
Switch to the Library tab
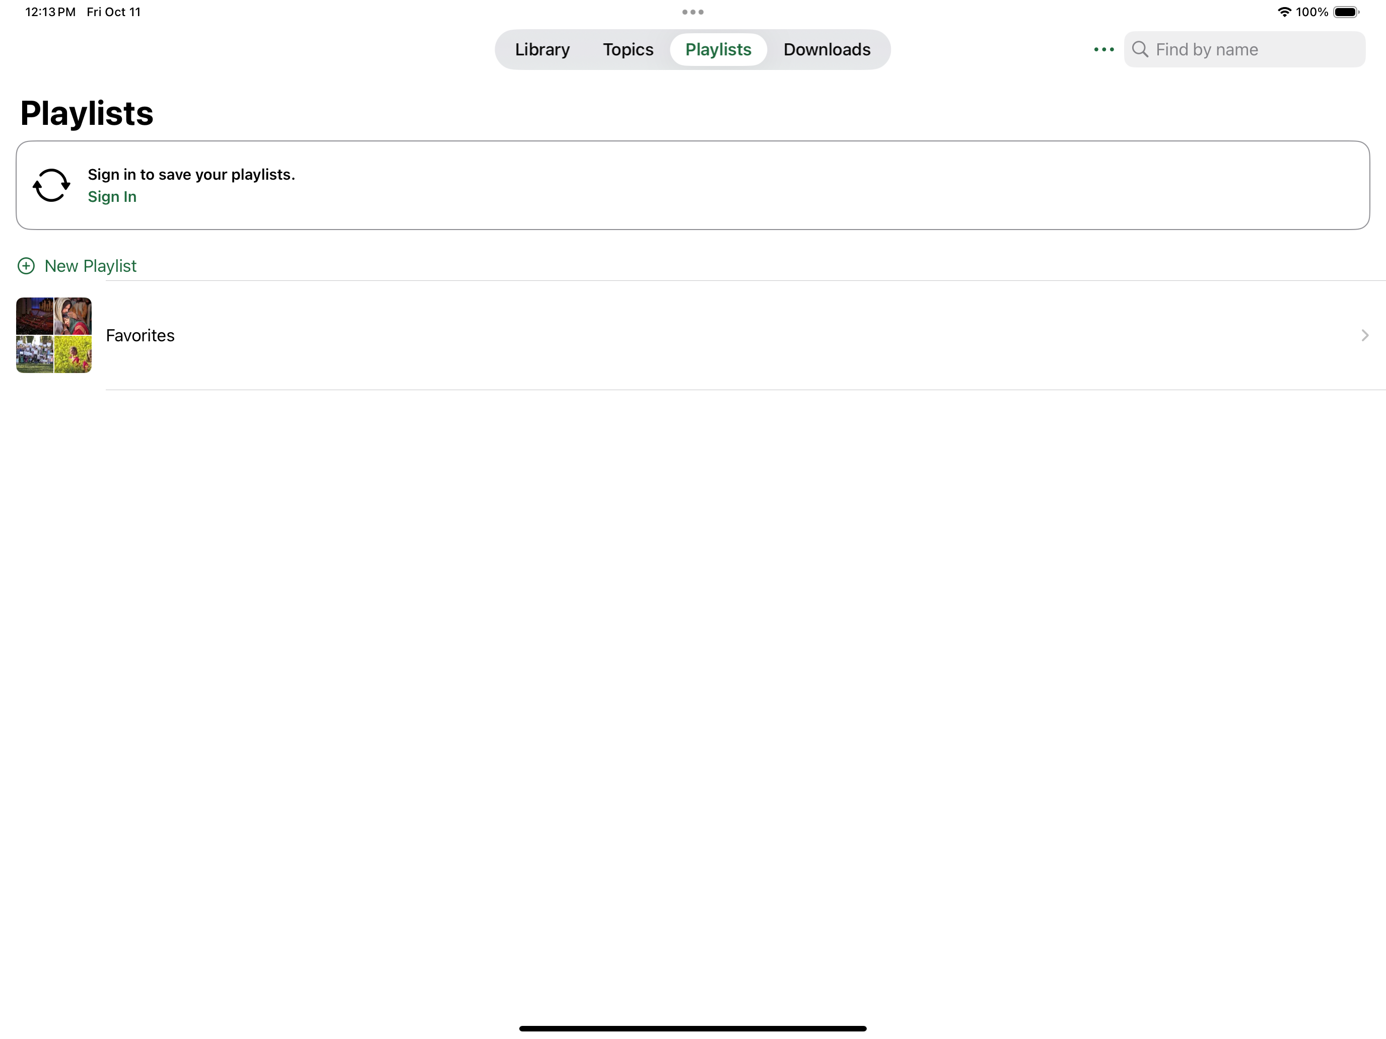click(542, 49)
